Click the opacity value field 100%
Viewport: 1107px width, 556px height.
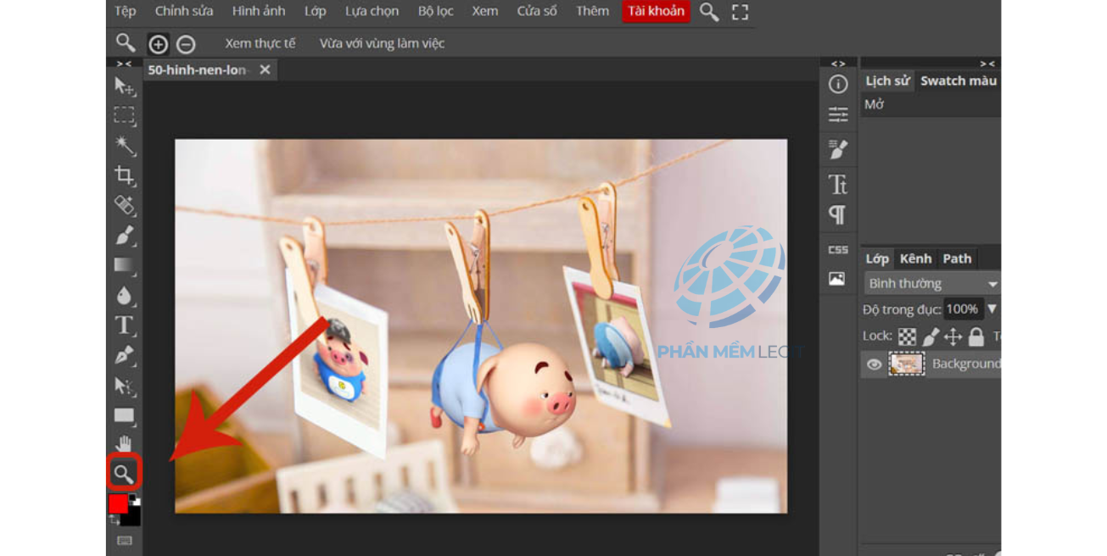(x=962, y=309)
